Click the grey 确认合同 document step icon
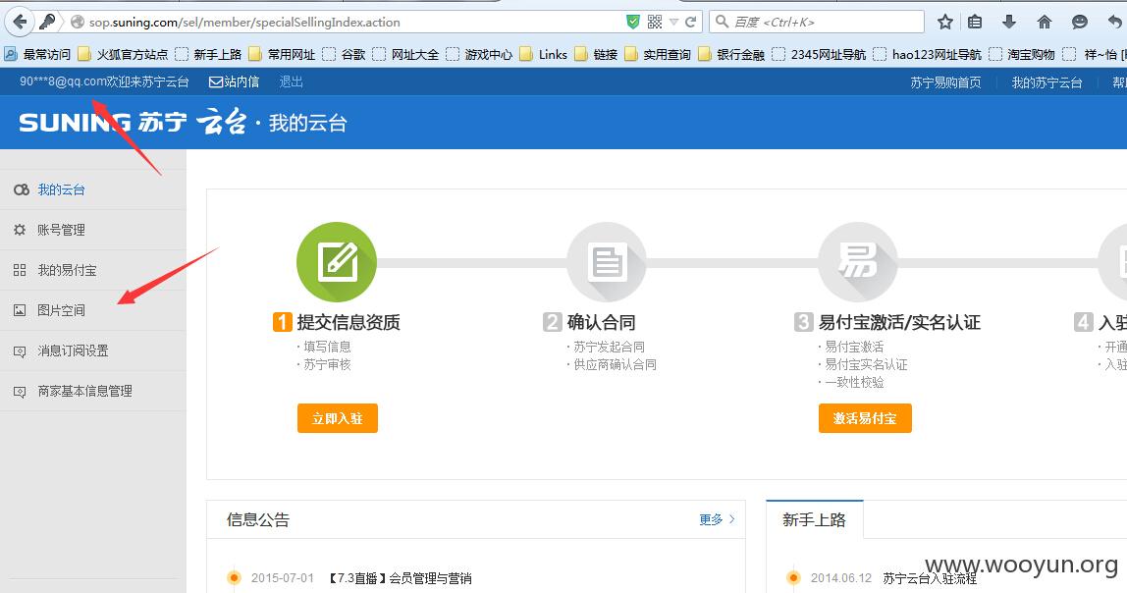Screen dimensions: 1127x593 coord(607,262)
